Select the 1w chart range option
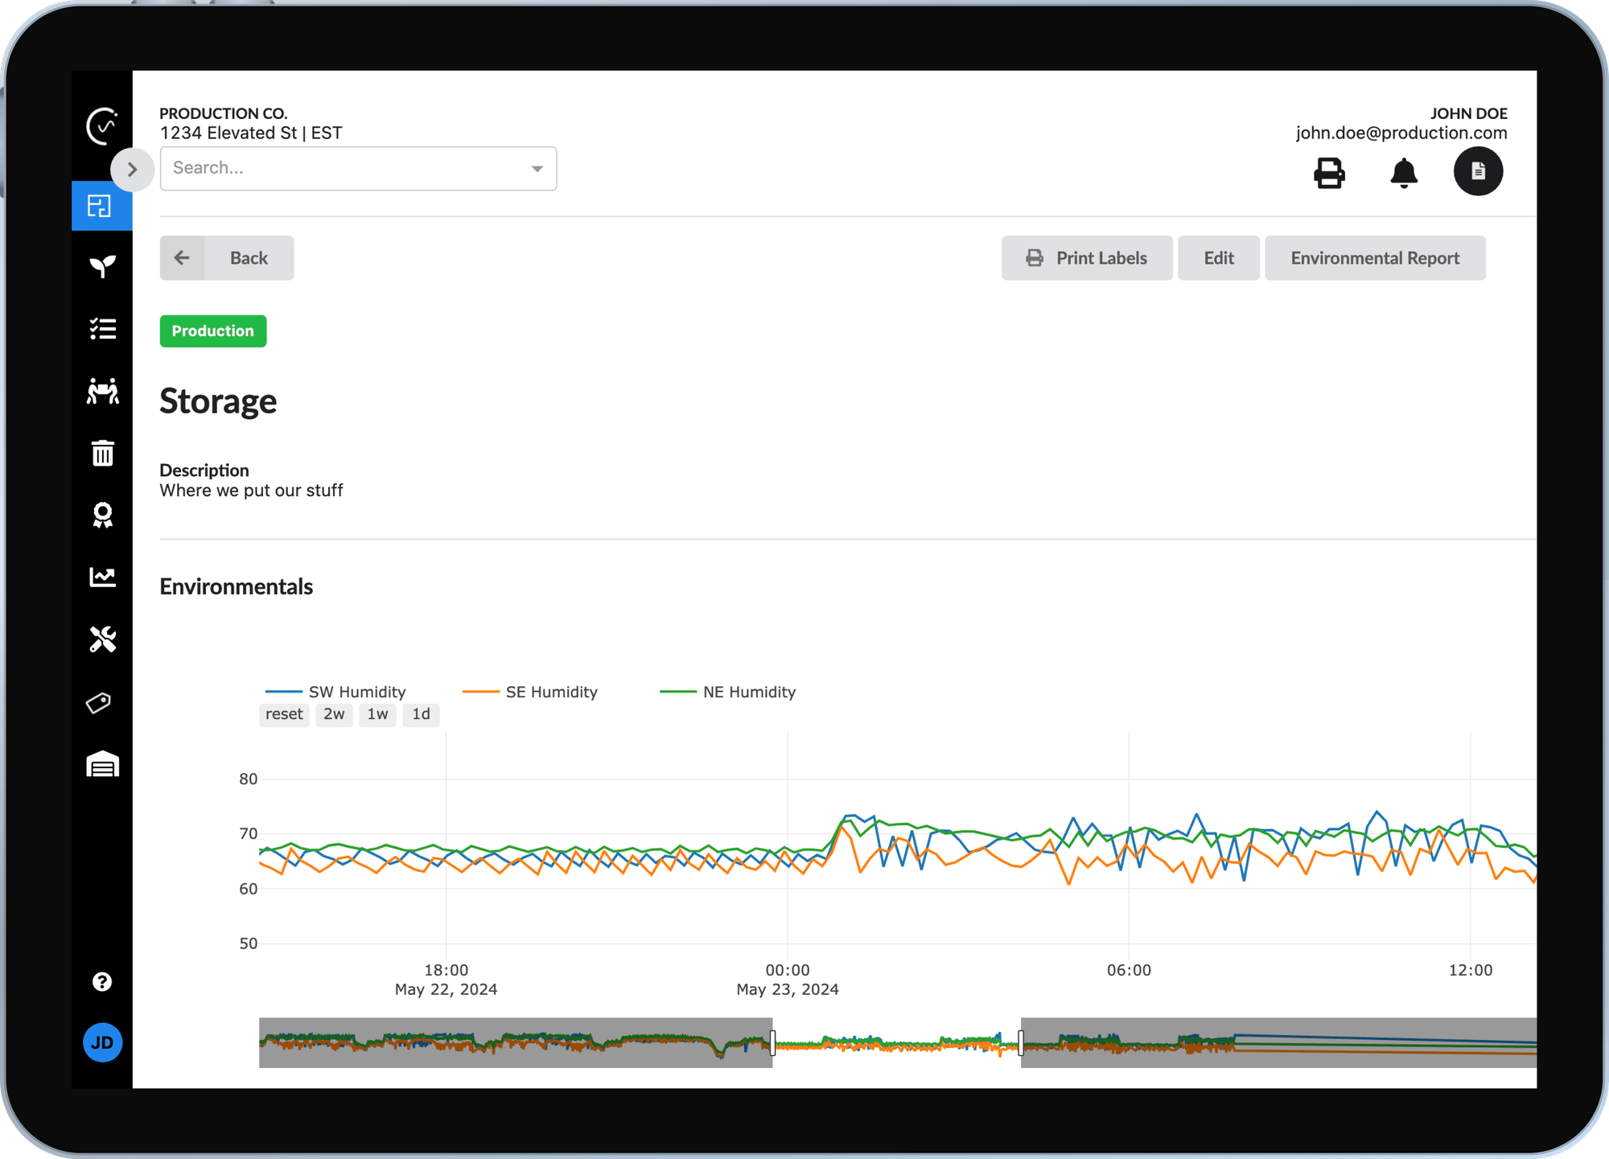The width and height of the screenshot is (1609, 1159). point(377,714)
